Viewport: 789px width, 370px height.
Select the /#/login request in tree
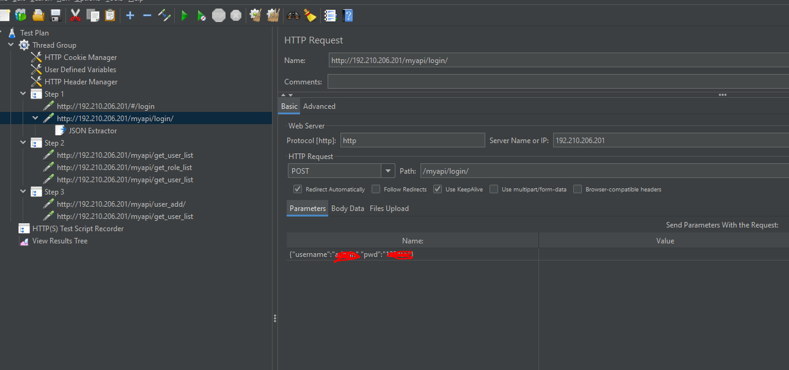point(105,106)
